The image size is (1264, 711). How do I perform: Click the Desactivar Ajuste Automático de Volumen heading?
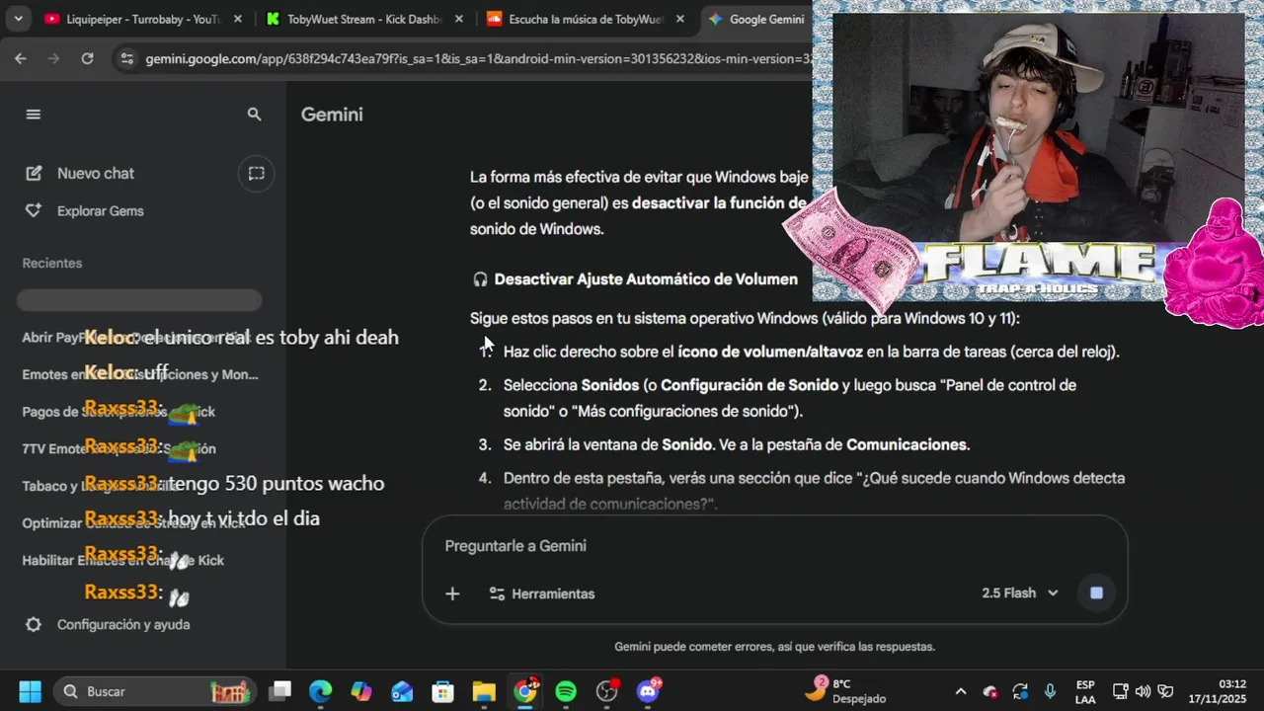tap(646, 279)
